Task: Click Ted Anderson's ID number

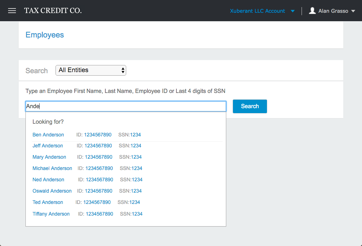Action: (97, 203)
